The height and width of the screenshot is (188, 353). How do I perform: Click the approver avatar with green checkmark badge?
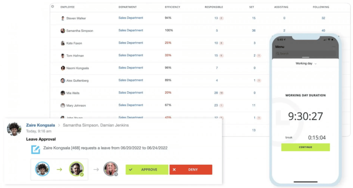(x=76, y=169)
